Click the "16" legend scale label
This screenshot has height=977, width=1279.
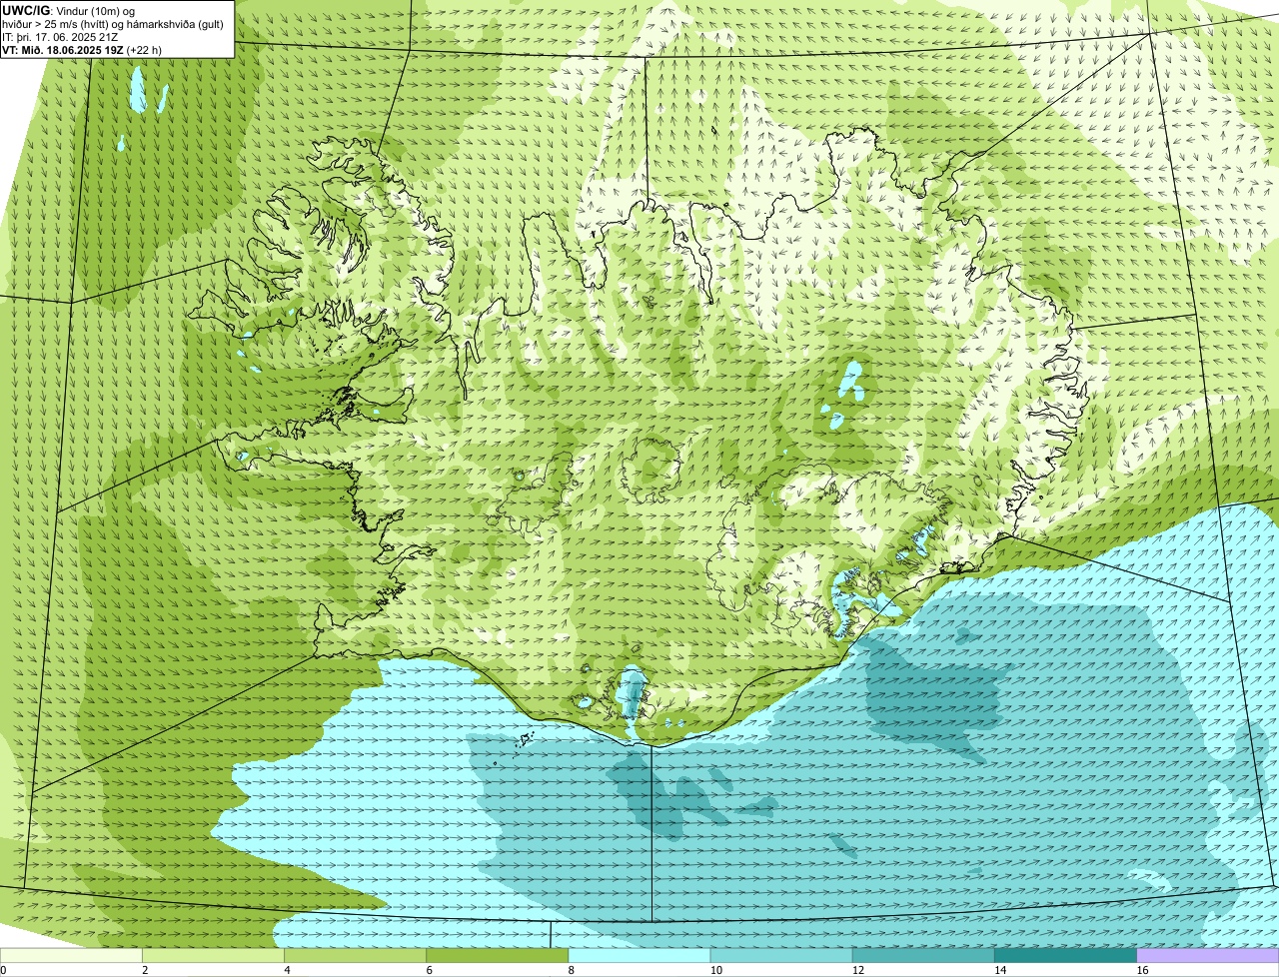pos(1142,970)
